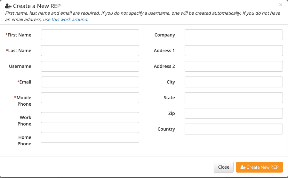Select the City input field
The height and width of the screenshot is (178, 288).
point(234,82)
